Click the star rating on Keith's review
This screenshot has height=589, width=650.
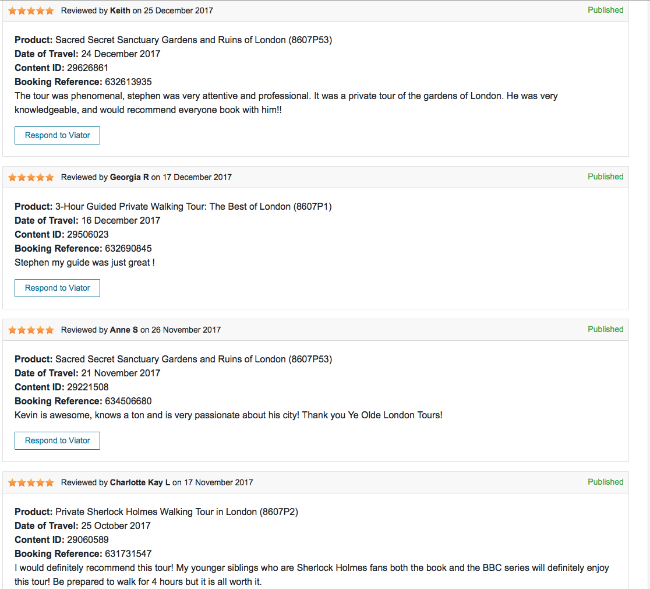click(31, 10)
